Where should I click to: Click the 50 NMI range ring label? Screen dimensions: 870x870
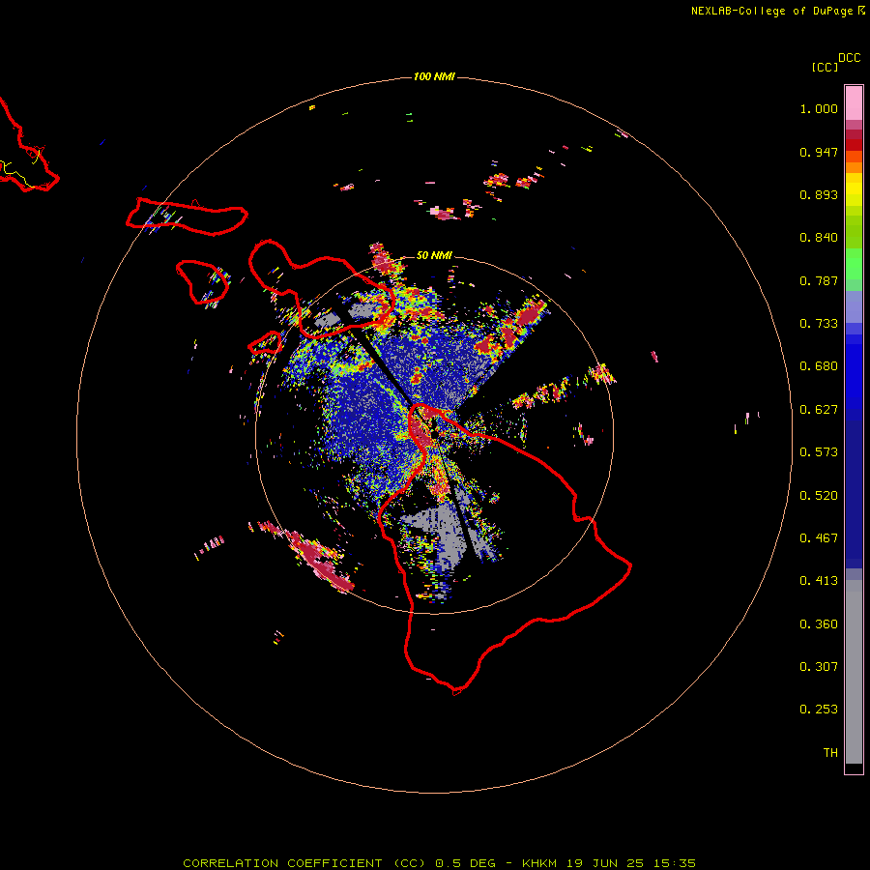click(x=434, y=255)
